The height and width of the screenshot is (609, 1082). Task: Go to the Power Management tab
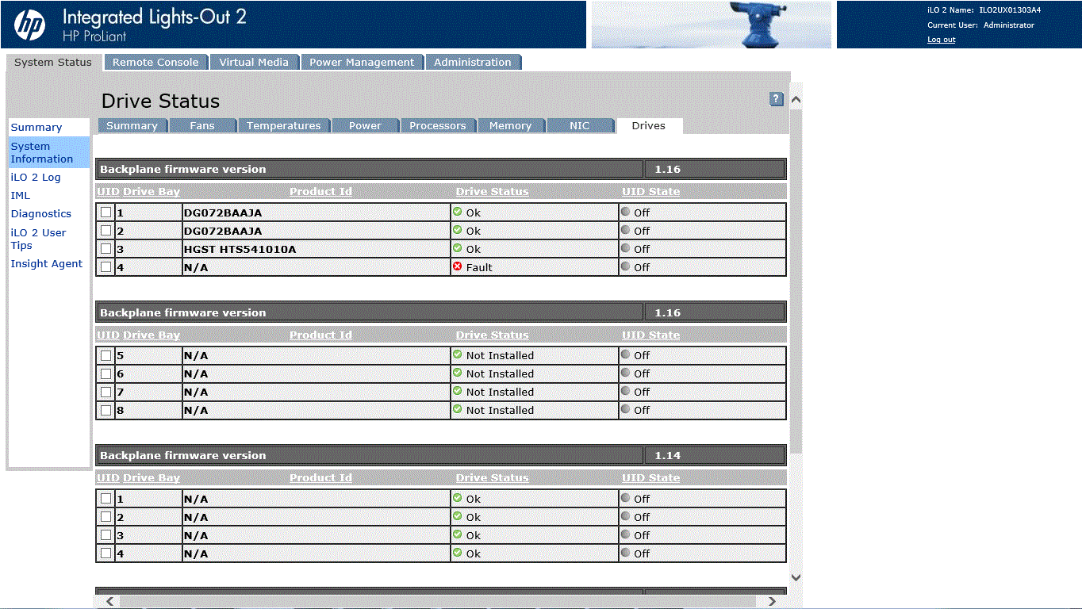pos(362,62)
